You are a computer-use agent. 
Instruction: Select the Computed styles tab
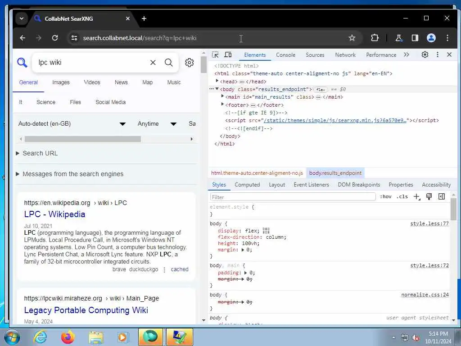click(x=247, y=185)
